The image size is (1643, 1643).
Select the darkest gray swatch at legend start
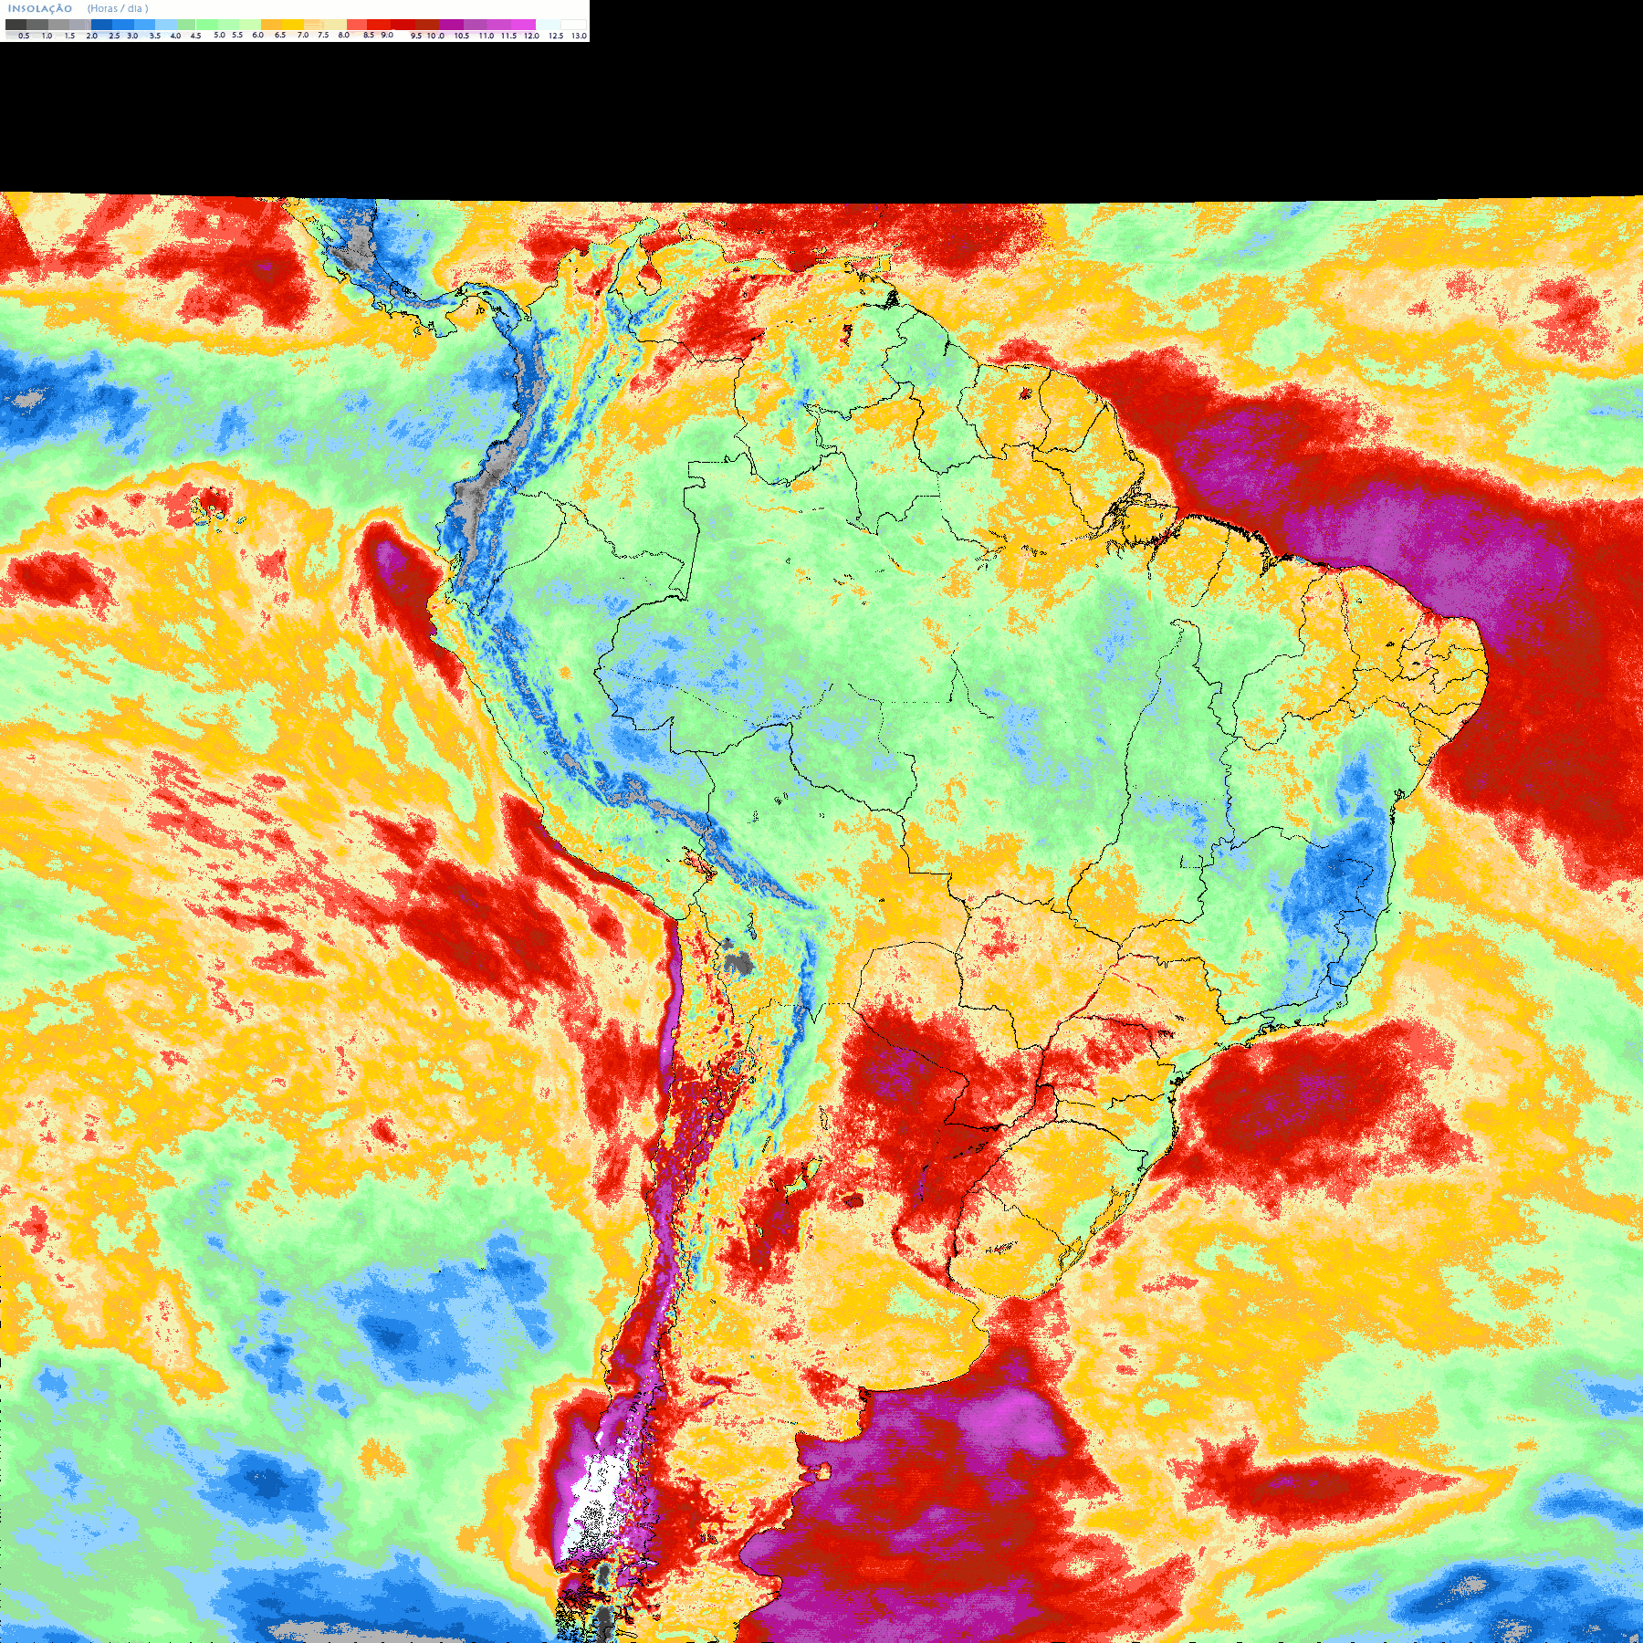point(16,25)
